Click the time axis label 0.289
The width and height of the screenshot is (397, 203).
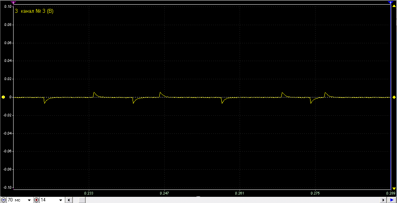pyautogui.click(x=390, y=193)
